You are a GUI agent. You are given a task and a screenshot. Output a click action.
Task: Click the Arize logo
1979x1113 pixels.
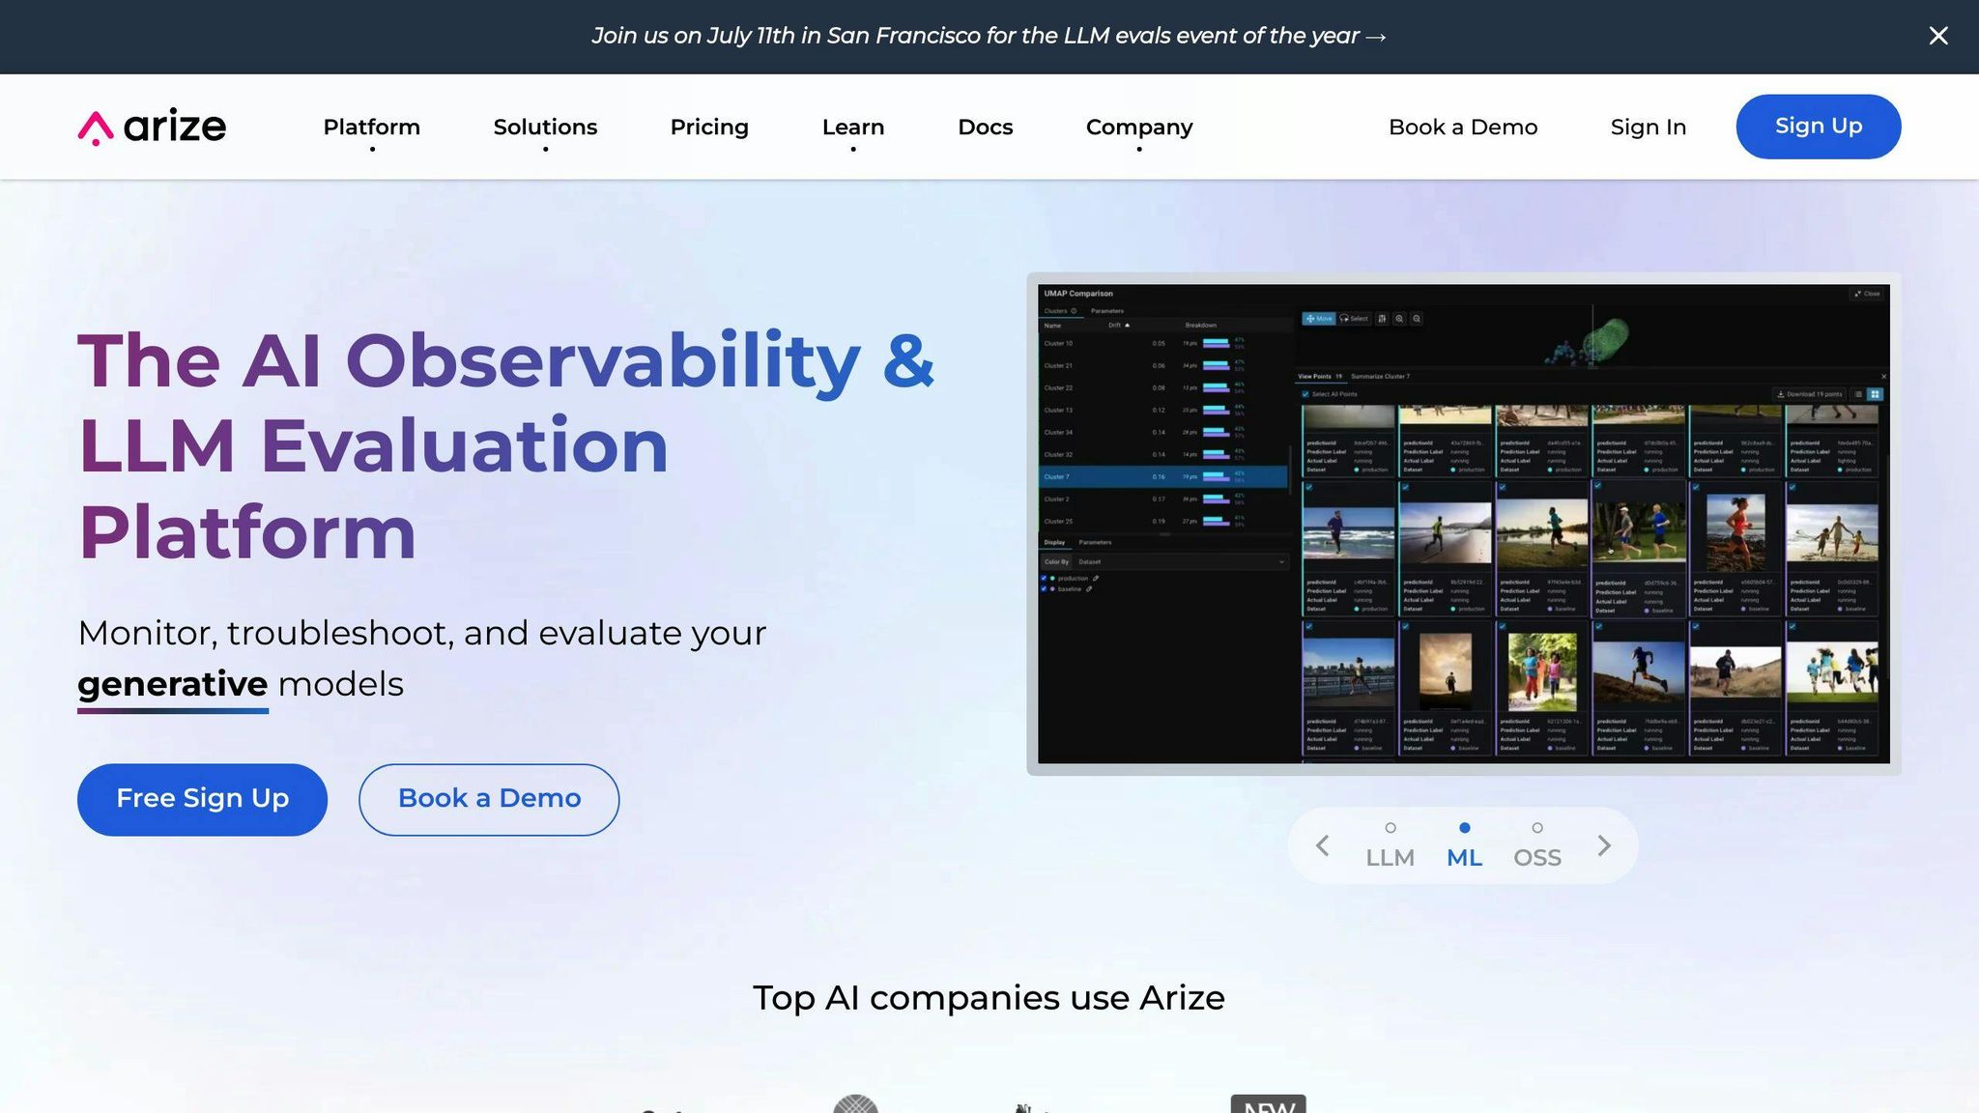(x=152, y=127)
